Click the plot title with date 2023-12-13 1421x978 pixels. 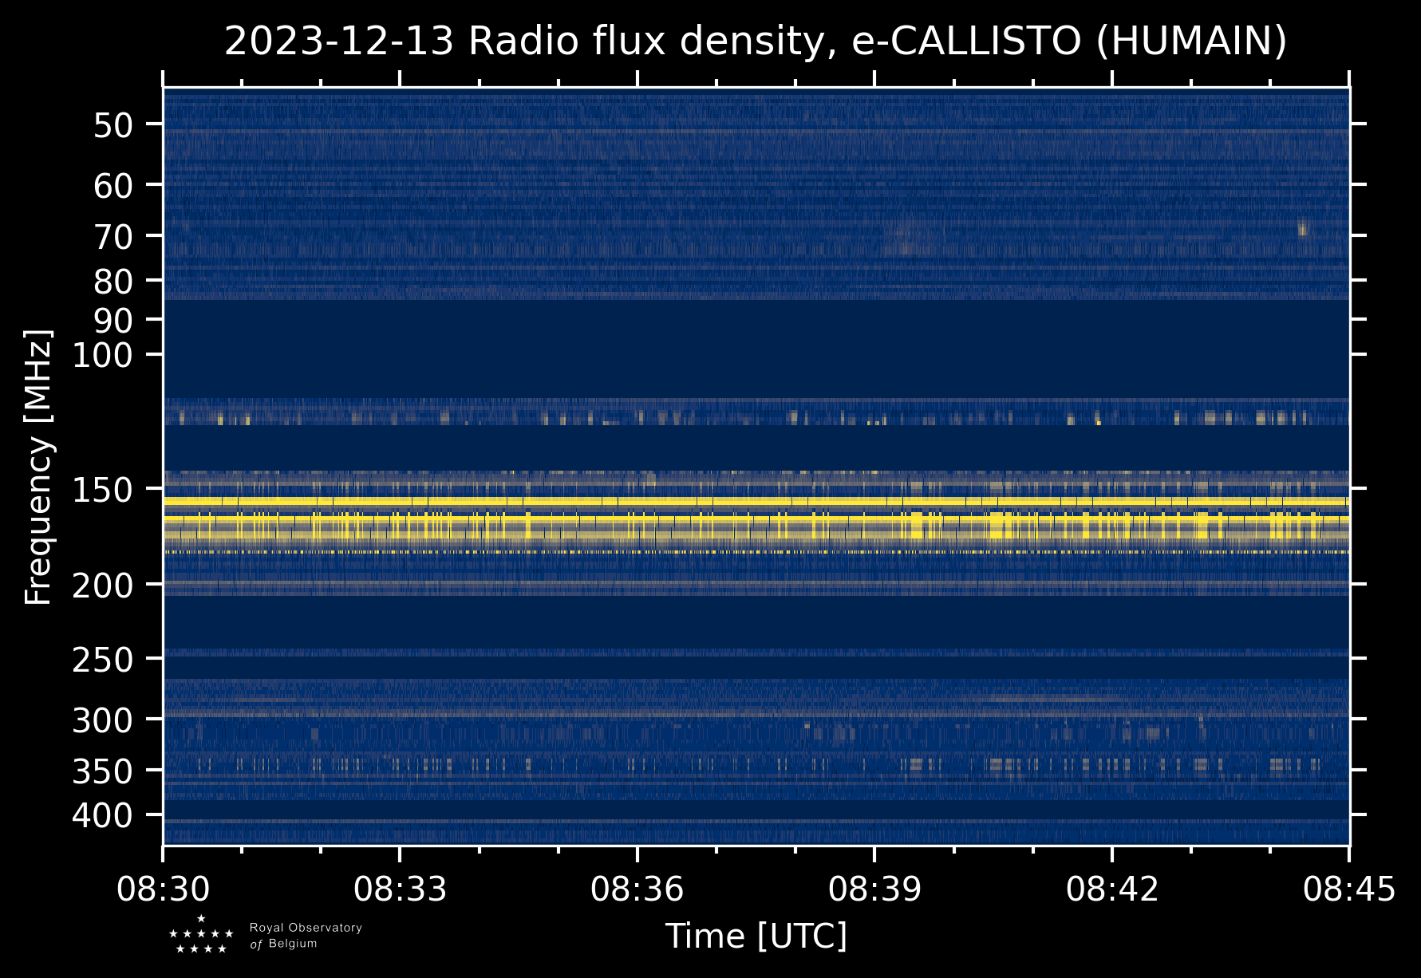click(755, 41)
